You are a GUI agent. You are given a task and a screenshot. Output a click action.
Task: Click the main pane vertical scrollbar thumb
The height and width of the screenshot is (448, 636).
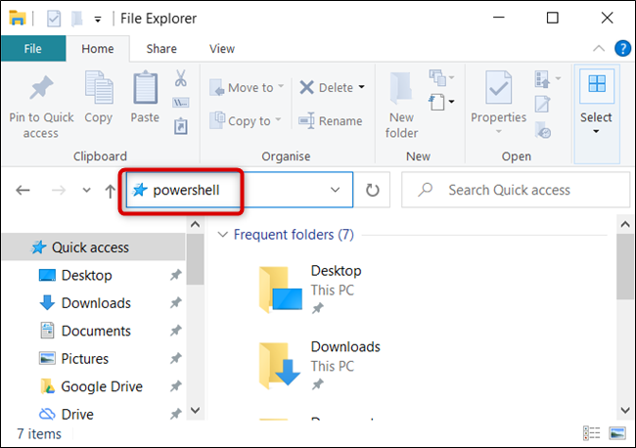(624, 266)
